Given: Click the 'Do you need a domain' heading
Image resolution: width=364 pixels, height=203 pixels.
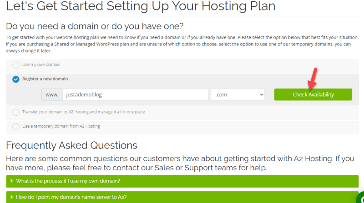Looking at the screenshot, I should tap(95, 26).
